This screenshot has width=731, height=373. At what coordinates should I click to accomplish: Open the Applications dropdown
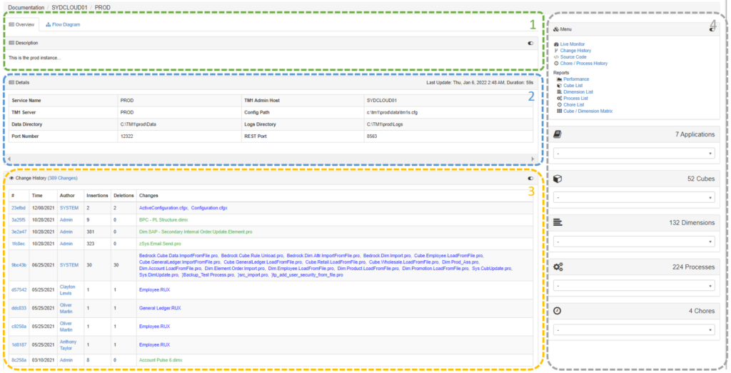[634, 154]
